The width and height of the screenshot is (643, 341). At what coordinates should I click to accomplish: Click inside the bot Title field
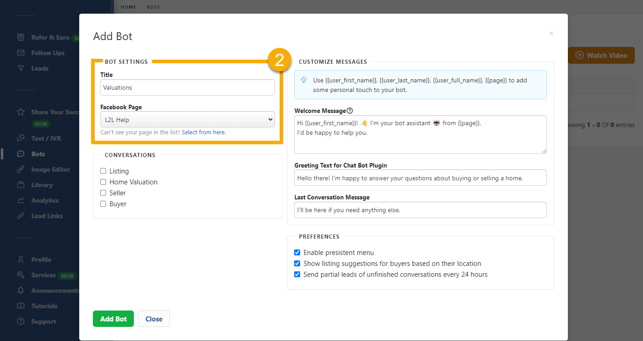click(187, 87)
